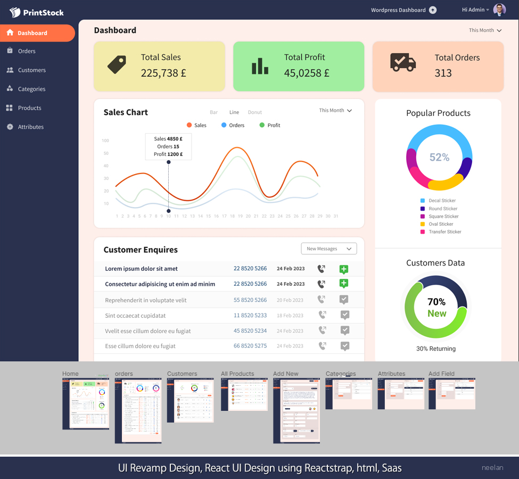519x479 pixels.
Task: Click the admin profile avatar
Action: [499, 10]
